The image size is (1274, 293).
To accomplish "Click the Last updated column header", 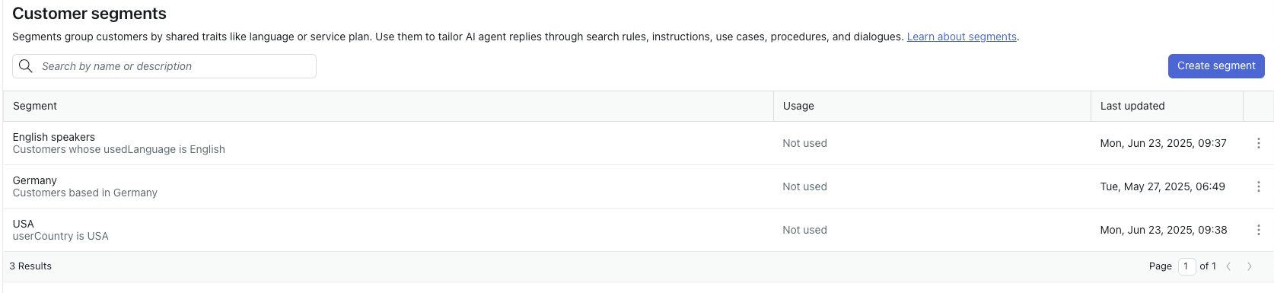I will pyautogui.click(x=1132, y=106).
